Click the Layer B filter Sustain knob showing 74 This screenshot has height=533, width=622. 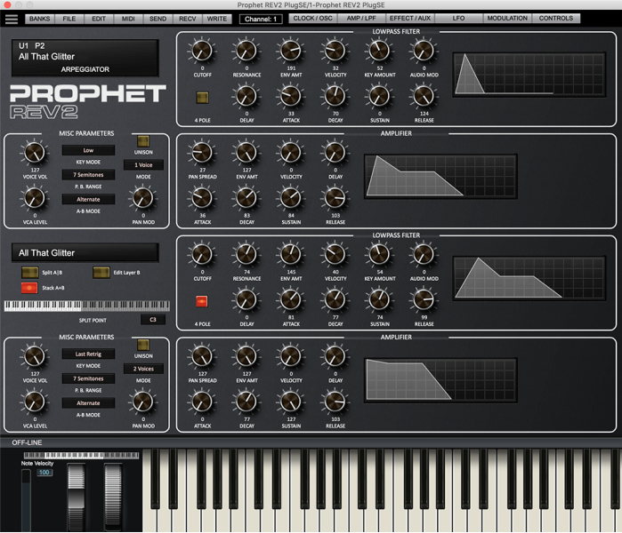[380, 300]
